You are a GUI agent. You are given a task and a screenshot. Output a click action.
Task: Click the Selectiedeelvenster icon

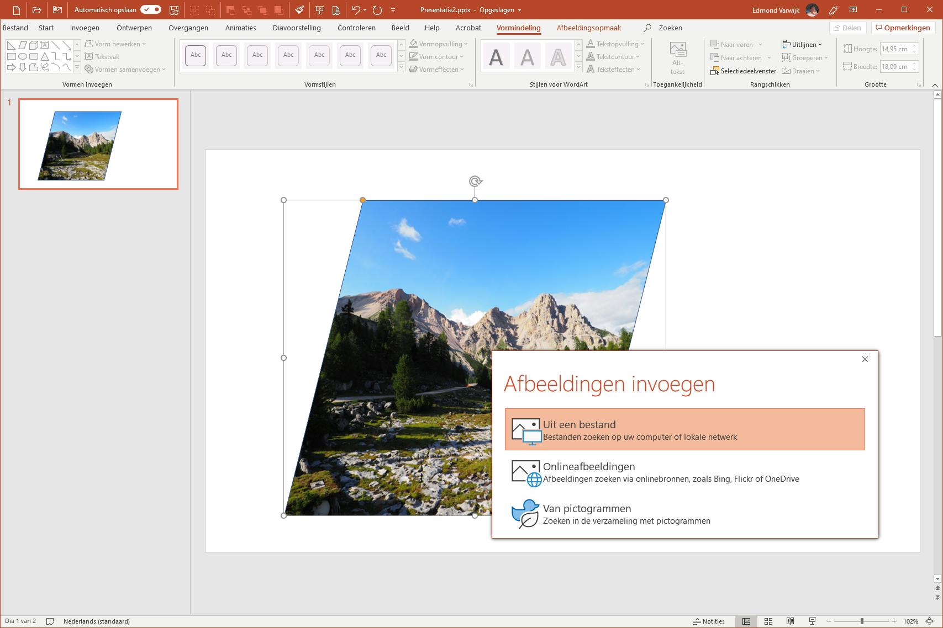(x=714, y=71)
